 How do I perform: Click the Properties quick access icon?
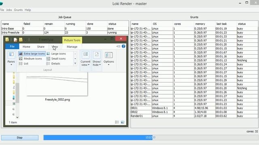coord(15,39)
